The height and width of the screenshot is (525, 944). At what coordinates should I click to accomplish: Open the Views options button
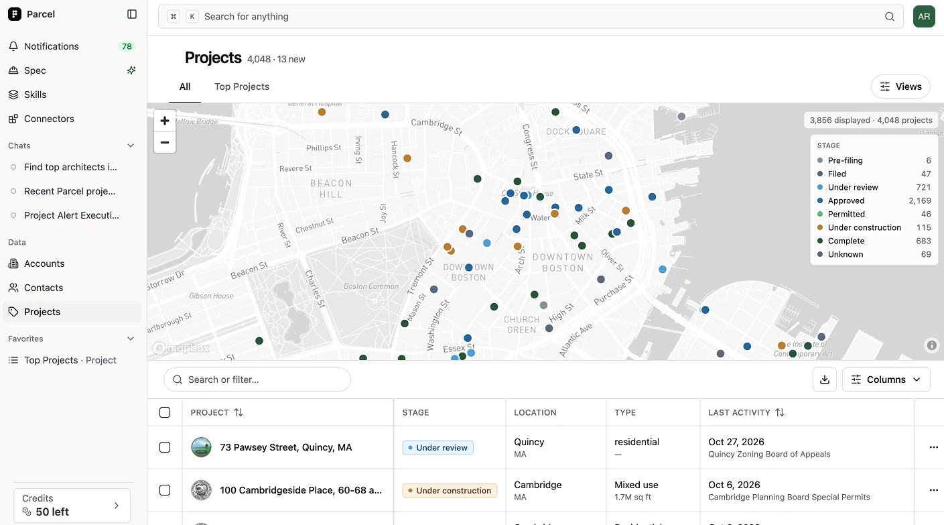[900, 86]
